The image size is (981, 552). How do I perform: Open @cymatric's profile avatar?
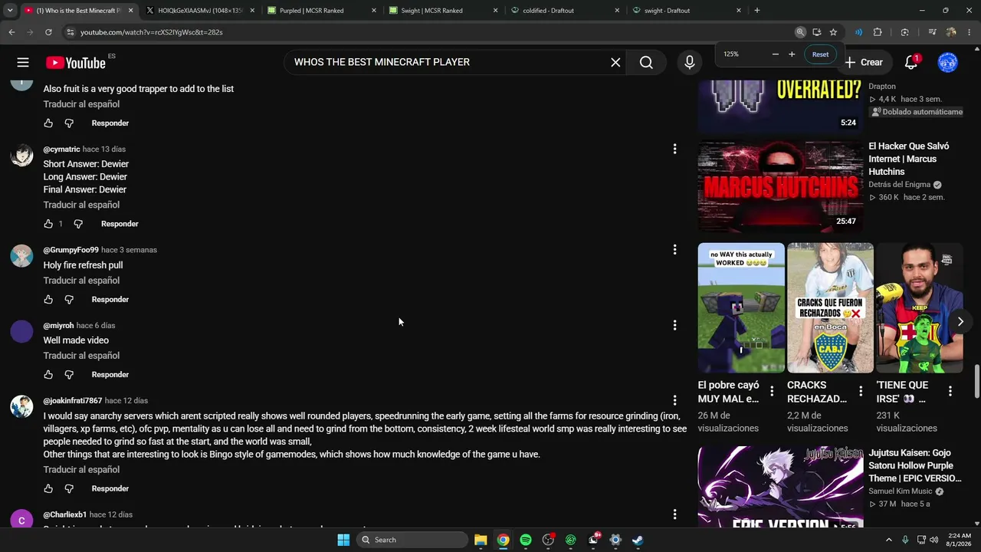point(21,155)
